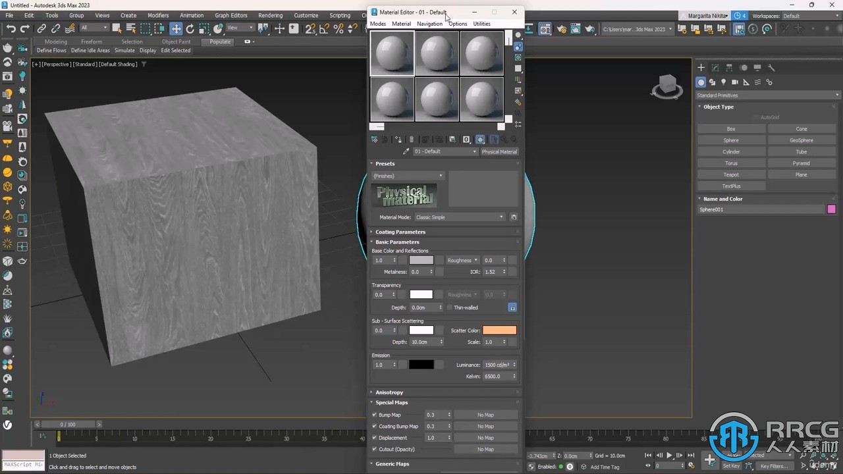Toggle Coating Bump Map checkbox
The width and height of the screenshot is (843, 474).
click(x=375, y=426)
